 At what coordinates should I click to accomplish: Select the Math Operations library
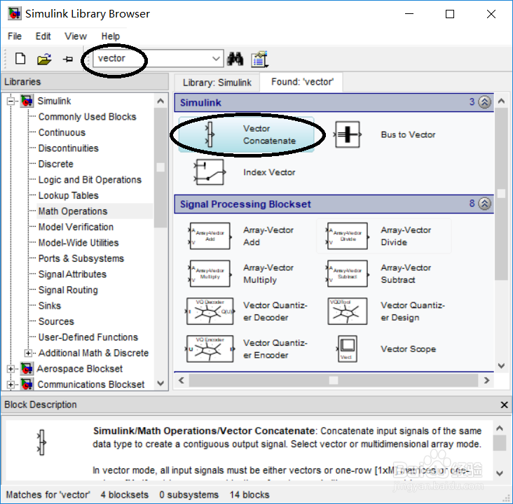point(73,211)
